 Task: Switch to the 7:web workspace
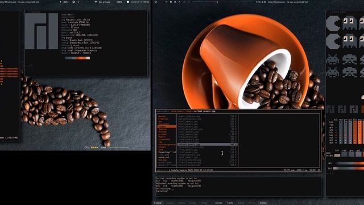230,203
